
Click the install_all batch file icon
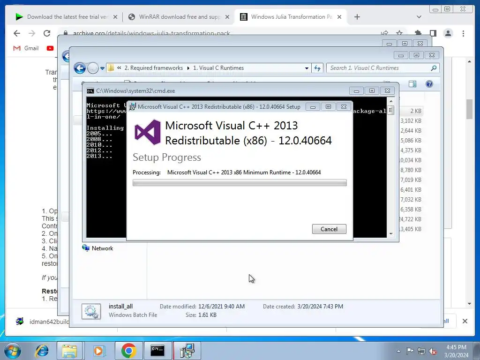pos(91,311)
